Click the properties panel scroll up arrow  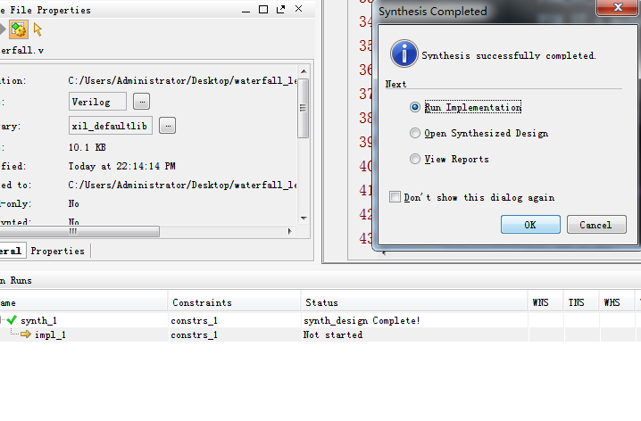coord(304,71)
